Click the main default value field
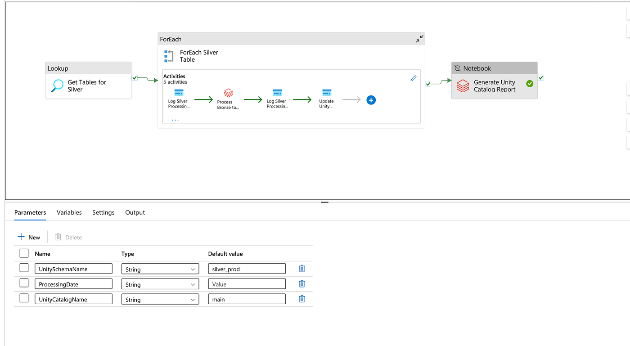The width and height of the screenshot is (630, 346). coord(247,299)
